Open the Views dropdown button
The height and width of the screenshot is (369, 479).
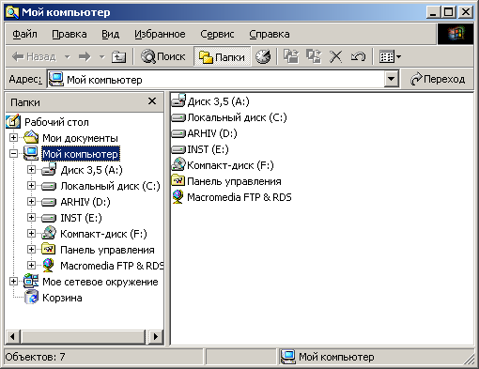(x=390, y=57)
